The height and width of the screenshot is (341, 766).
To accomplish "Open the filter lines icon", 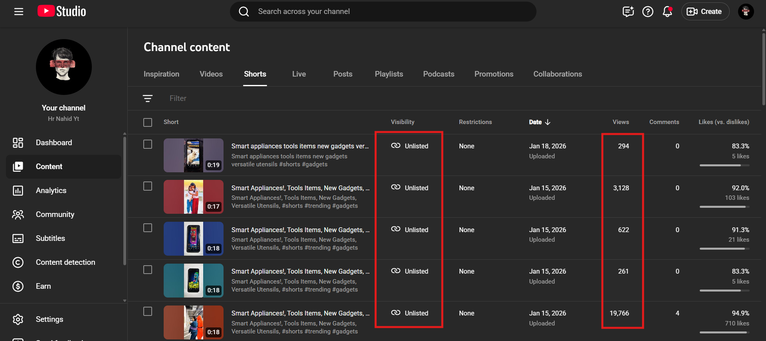I will 148,99.
